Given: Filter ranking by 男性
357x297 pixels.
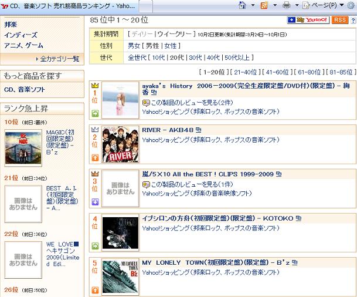Looking at the screenshot, I should coord(152,46).
